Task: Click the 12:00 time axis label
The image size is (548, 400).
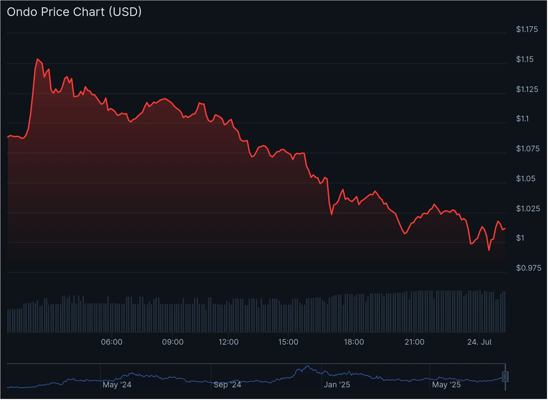Action: (x=229, y=342)
